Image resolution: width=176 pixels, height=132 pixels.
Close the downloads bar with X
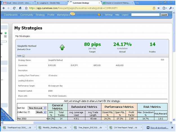click(172, 128)
